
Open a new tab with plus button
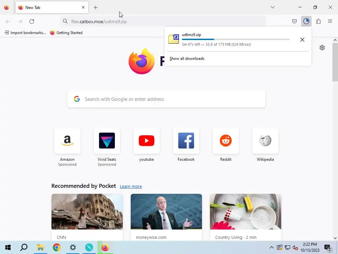click(x=95, y=8)
